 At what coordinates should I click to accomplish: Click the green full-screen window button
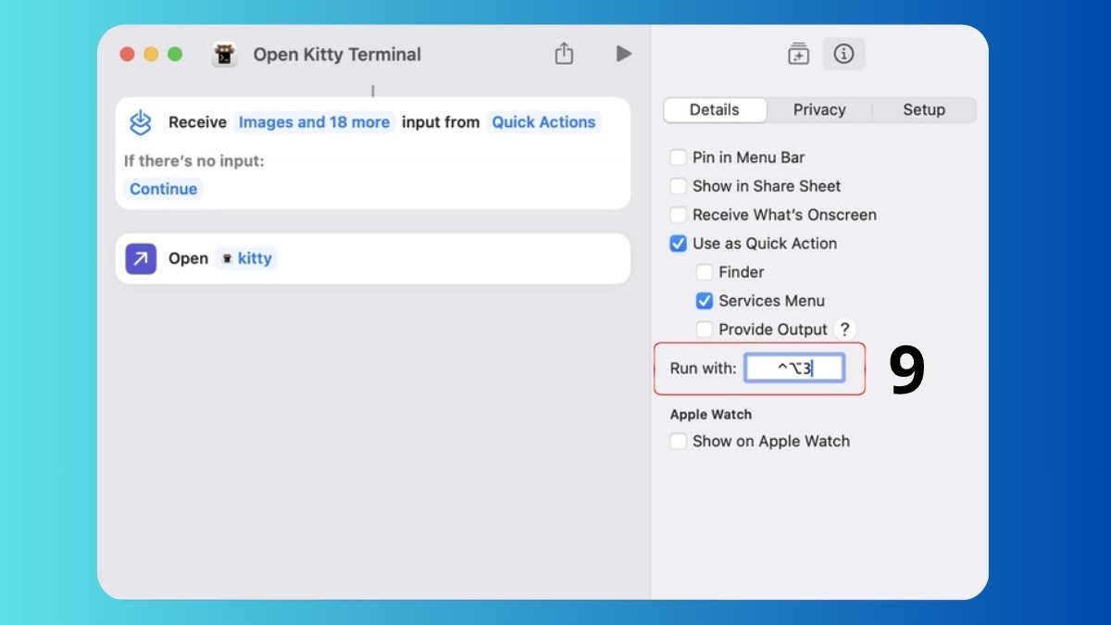[x=175, y=55]
